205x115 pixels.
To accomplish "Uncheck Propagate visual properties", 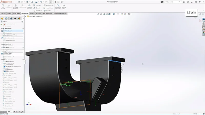I will click(5, 66).
